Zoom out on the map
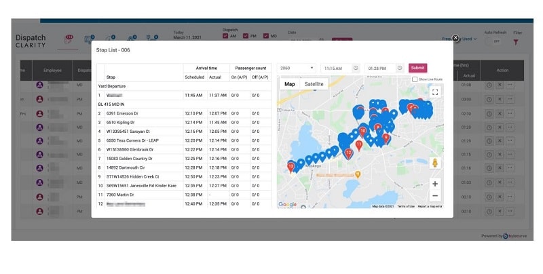Viewport: 543px width, 274px height. [x=435, y=195]
